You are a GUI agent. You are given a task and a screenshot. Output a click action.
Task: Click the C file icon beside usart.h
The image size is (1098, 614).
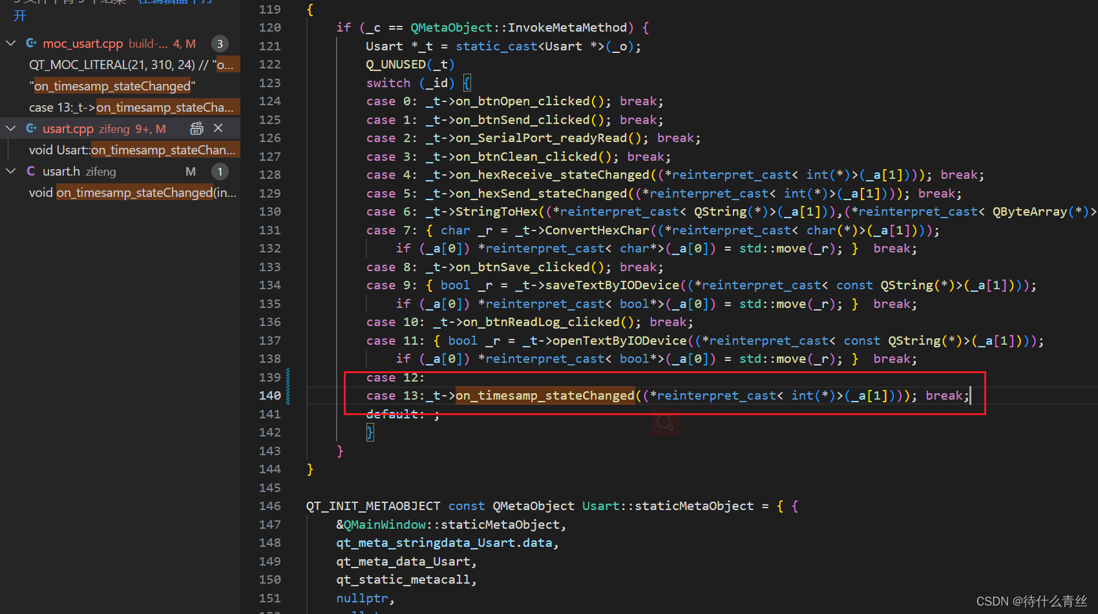31,171
